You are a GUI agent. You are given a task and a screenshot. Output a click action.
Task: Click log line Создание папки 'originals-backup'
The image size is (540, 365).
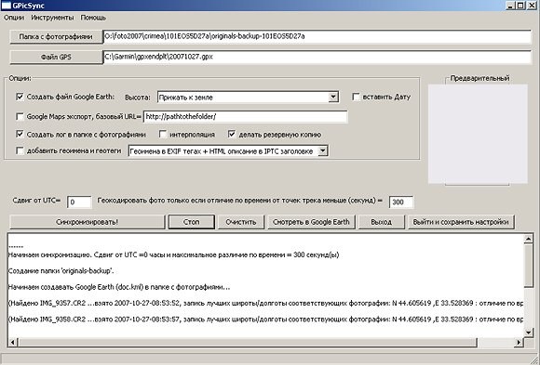61,271
